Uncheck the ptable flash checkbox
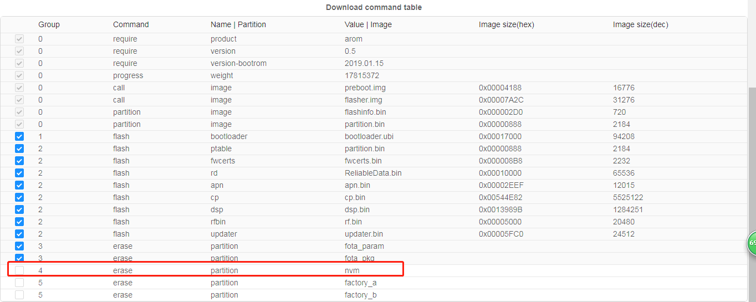This screenshot has height=302, width=756. pyautogui.click(x=19, y=149)
